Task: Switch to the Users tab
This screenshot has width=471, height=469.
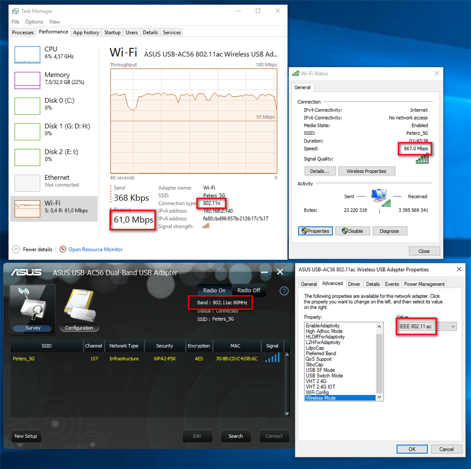Action: click(x=132, y=33)
